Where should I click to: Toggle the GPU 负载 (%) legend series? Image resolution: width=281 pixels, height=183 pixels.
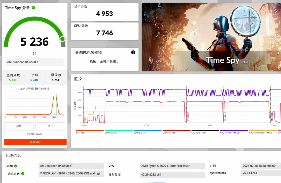pos(176,132)
